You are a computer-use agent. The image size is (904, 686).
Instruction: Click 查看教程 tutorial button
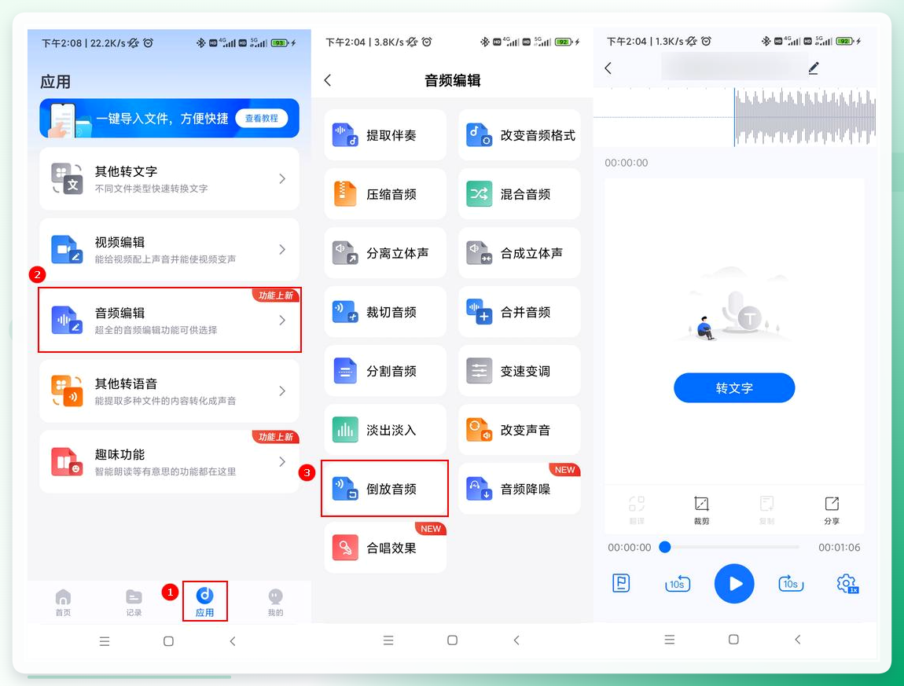coord(261,118)
